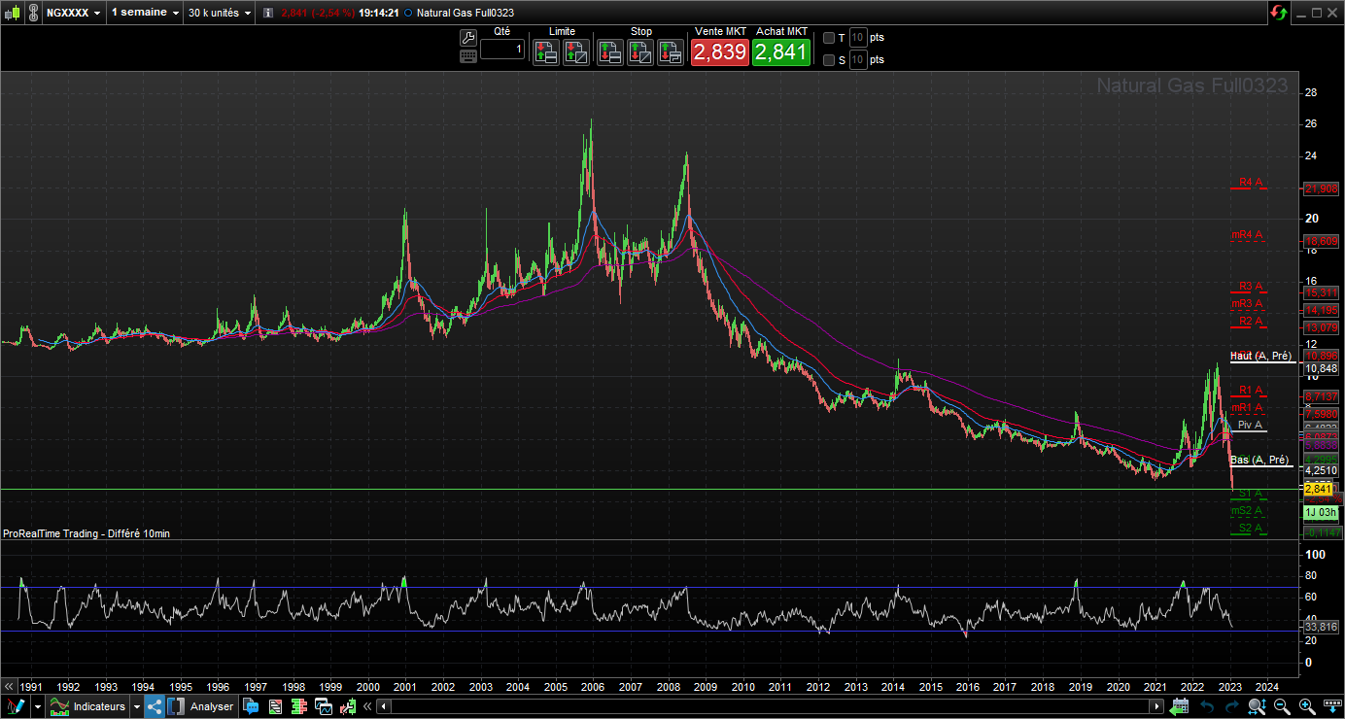1345x719 pixels.
Task: Click the blue chat bubbles icon
Action: 251,706
